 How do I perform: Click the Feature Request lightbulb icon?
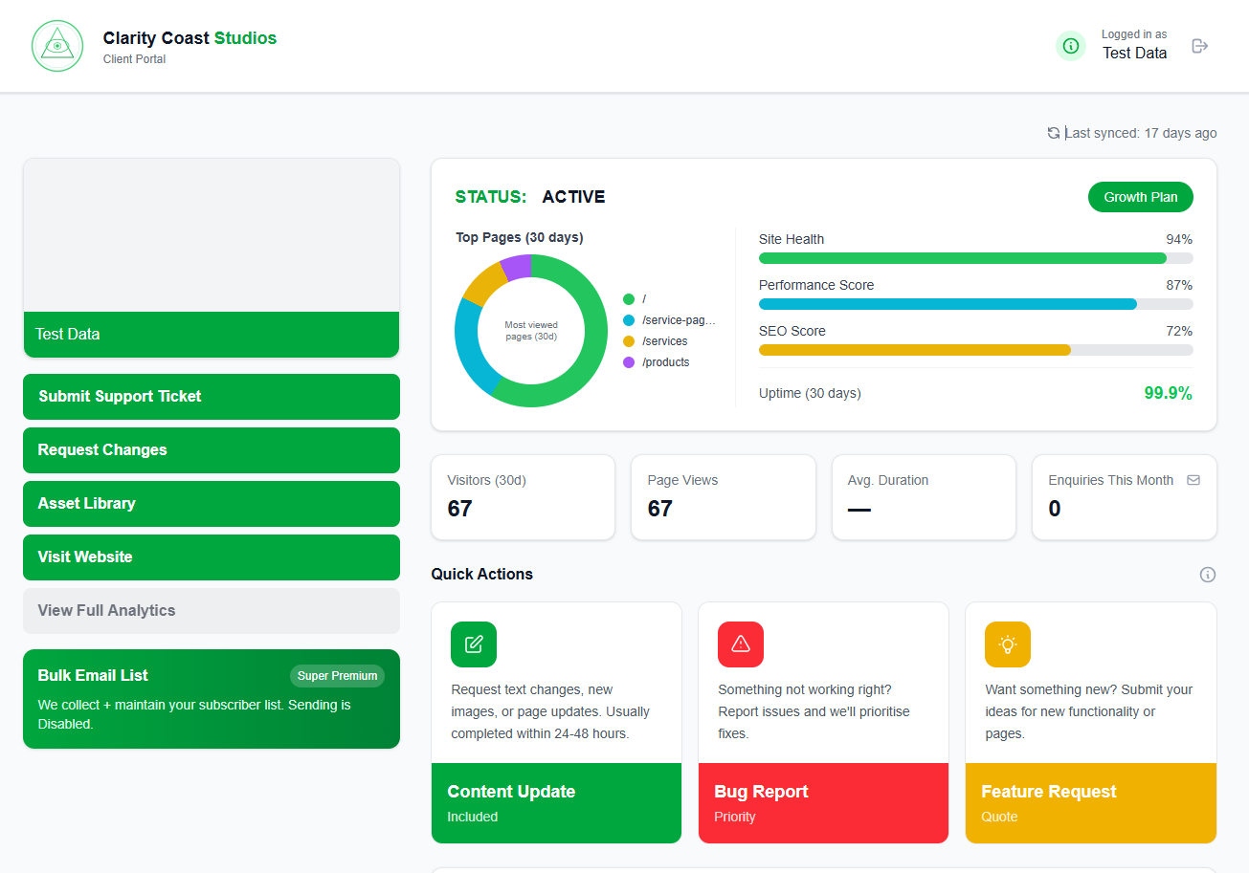coord(1007,644)
